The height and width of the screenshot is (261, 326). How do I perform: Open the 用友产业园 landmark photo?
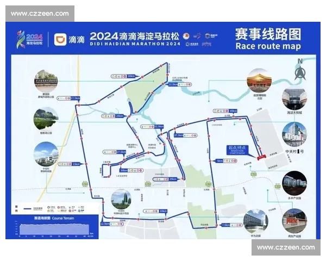[294, 221]
